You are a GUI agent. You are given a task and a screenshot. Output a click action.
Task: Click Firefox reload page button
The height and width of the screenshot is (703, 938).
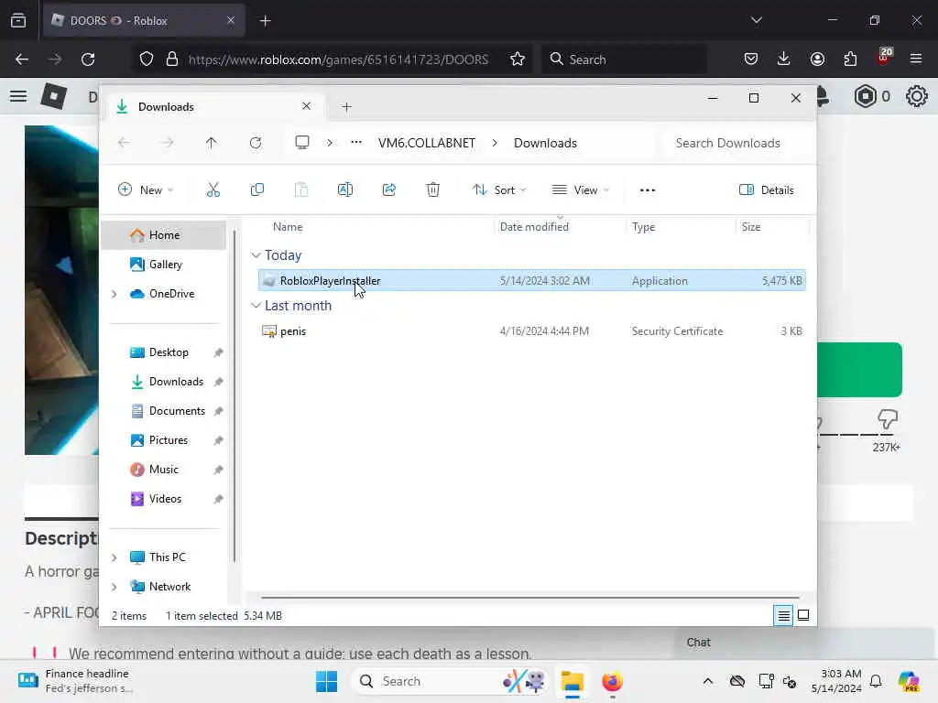[88, 59]
